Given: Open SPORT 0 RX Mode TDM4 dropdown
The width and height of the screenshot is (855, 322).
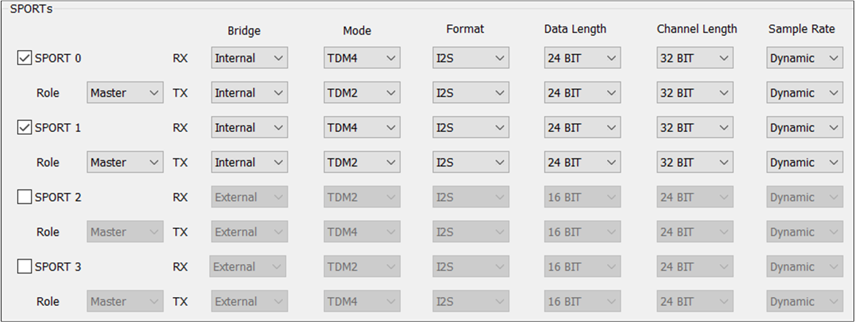Looking at the screenshot, I should (x=362, y=58).
